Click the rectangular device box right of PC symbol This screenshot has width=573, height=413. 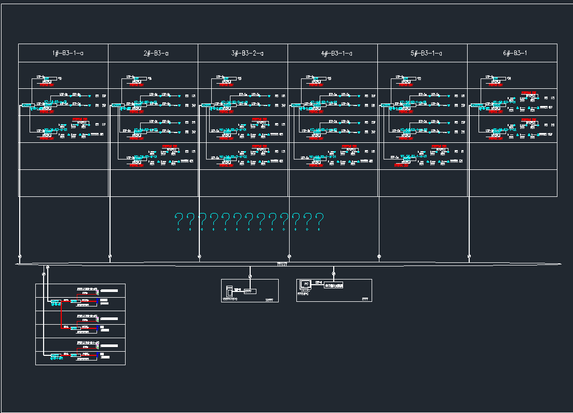334,285
